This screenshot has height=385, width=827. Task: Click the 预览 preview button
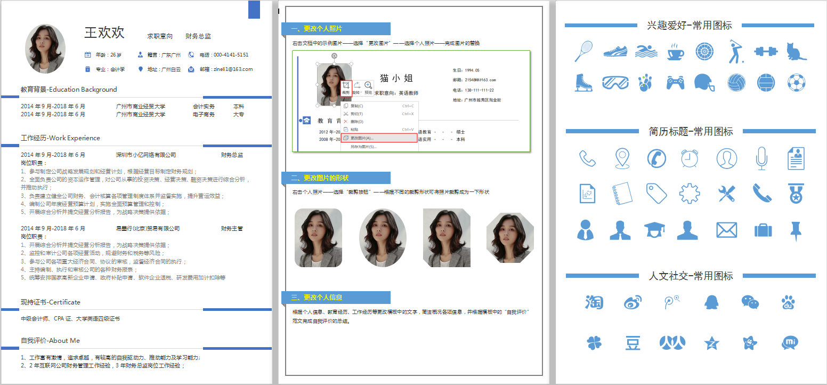(x=368, y=87)
